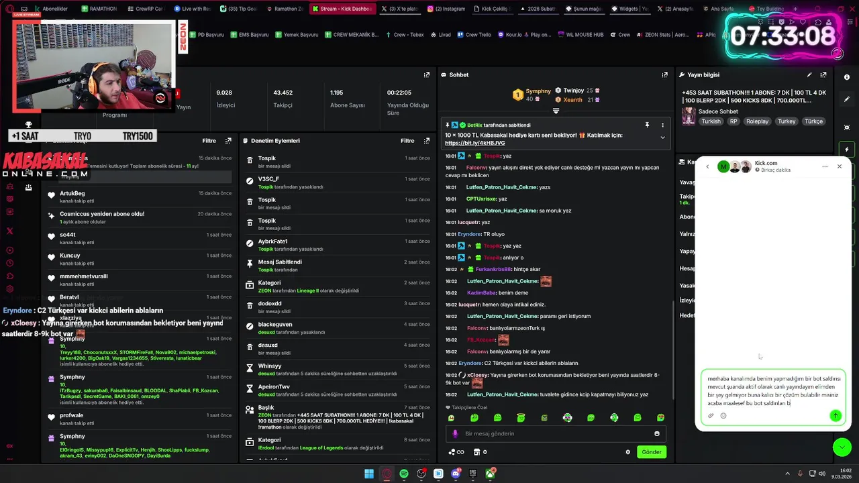Open Filtre in Denetim Eylemleri panel

407,141
